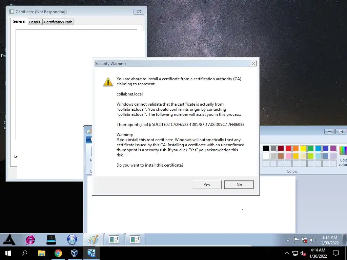This screenshot has width=347, height=260.
Task: Click the "Do you want to install this certificate?" question
Action: pyautogui.click(x=150, y=165)
